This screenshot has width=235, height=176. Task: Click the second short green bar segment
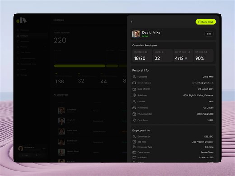point(112,66)
